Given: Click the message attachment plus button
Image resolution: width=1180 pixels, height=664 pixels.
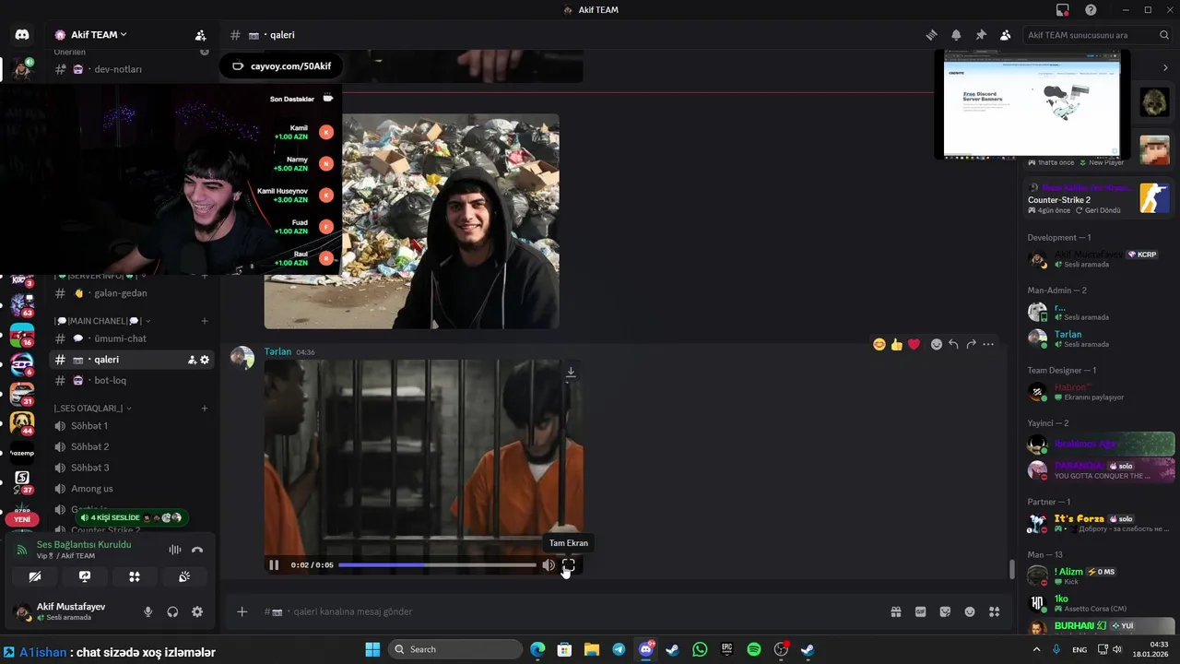Looking at the screenshot, I should (x=242, y=611).
